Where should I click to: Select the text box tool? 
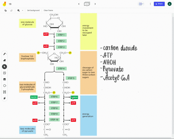pyautogui.click(x=5, y=92)
